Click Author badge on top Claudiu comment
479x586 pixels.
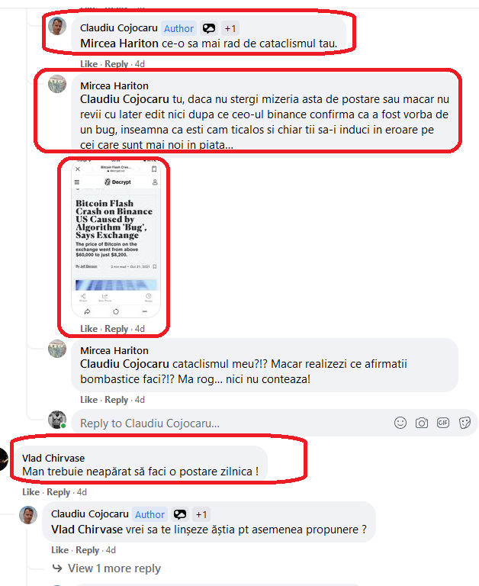pos(179,28)
